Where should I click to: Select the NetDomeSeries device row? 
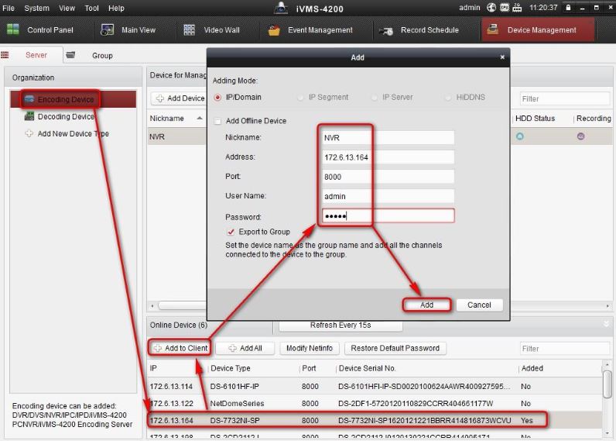[375, 403]
